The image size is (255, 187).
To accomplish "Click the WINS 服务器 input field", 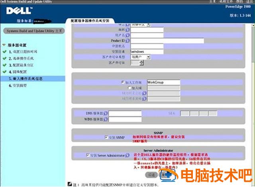I will pyautogui.click(x=125, y=119).
